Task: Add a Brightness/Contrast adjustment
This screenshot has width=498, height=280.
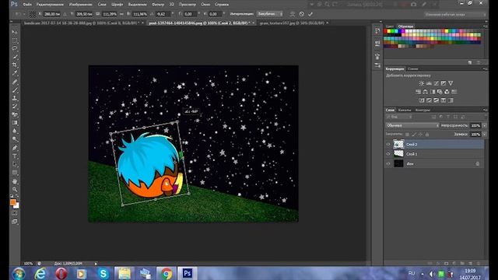Action: click(x=422, y=83)
